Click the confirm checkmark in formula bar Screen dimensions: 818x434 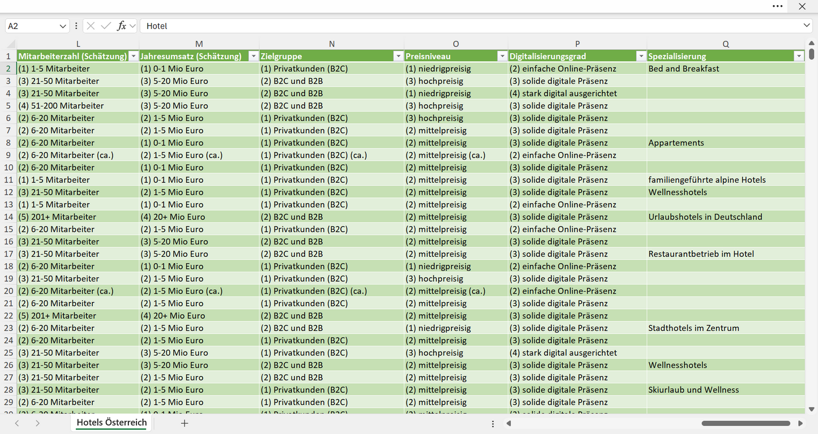[106, 26]
